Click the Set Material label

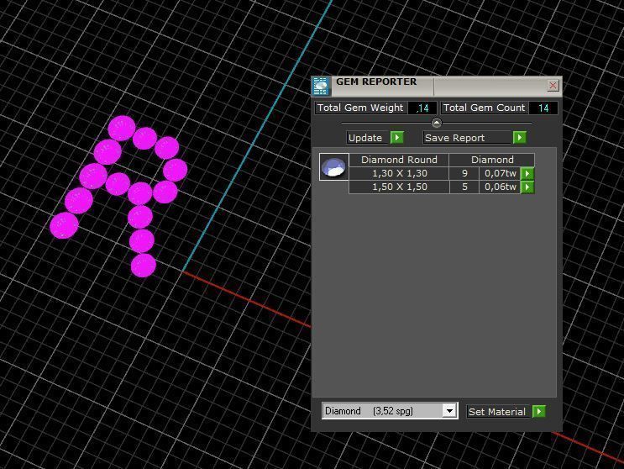[x=497, y=412]
